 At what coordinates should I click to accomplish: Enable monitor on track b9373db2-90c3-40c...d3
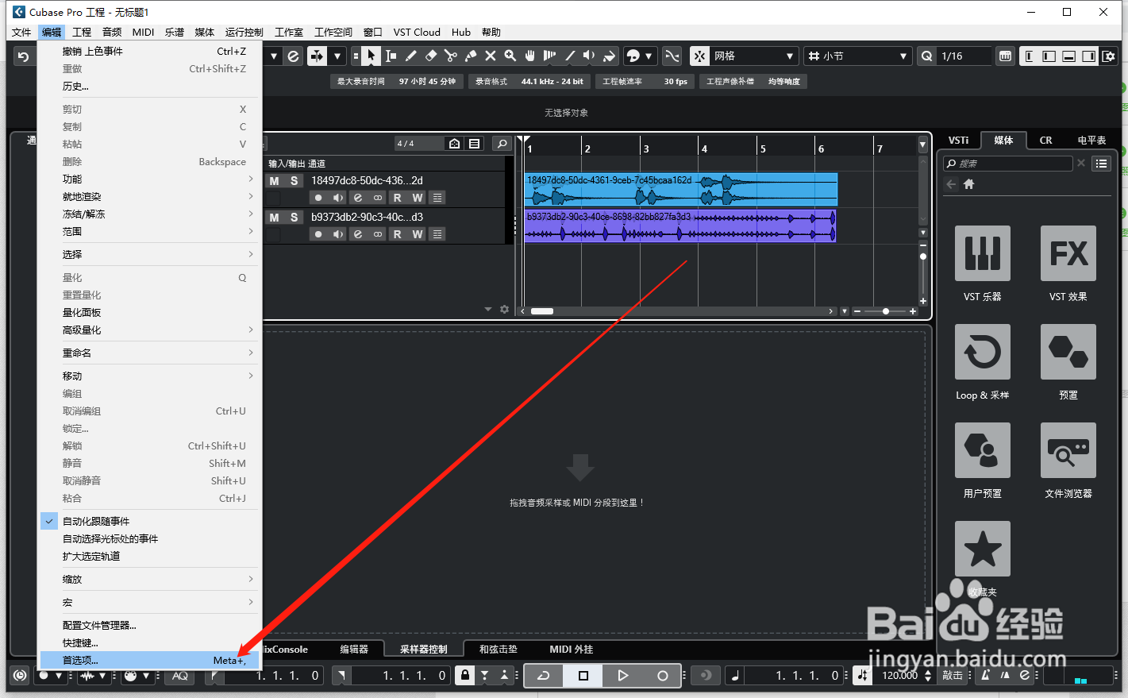338,234
